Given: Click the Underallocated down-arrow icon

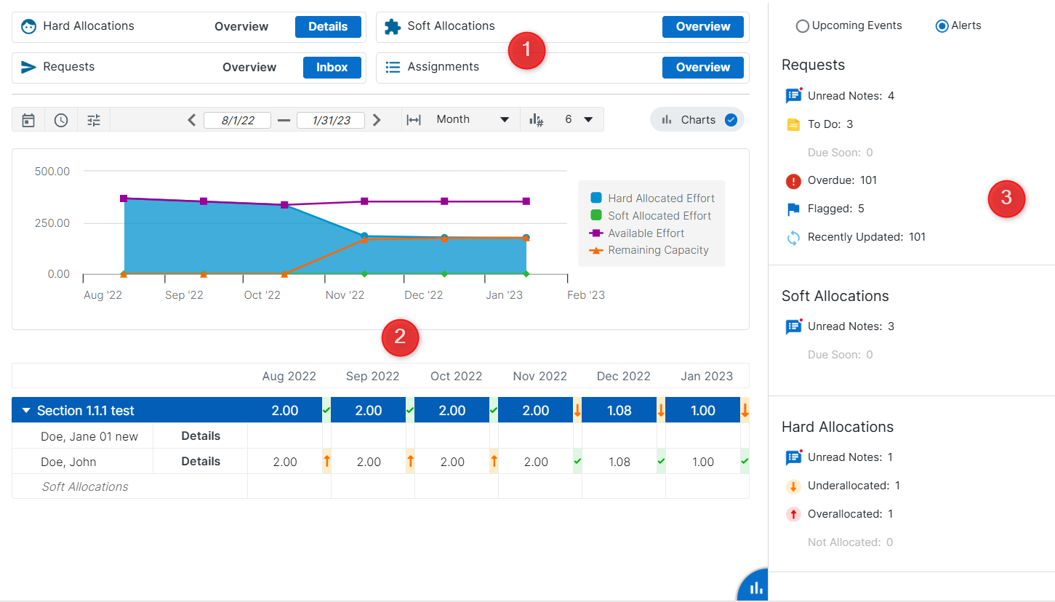Looking at the screenshot, I should (793, 486).
